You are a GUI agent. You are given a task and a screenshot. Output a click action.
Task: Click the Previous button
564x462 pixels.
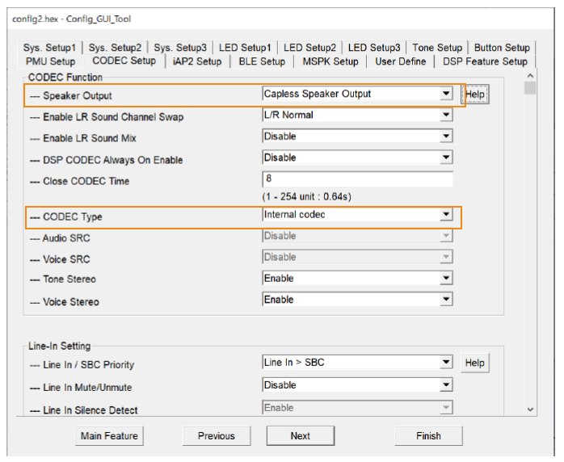(216, 435)
